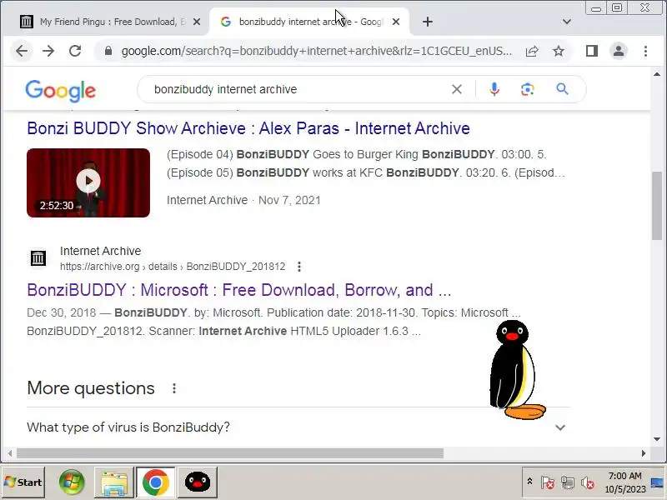Image resolution: width=667 pixels, height=500 pixels.
Task: Play the 2:52:30 BonziBUDDY video thumbnail
Action: click(x=88, y=182)
